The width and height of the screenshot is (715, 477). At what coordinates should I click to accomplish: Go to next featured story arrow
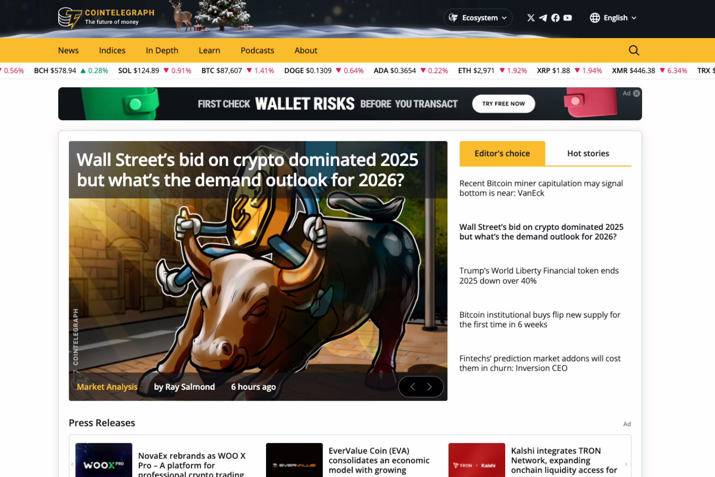click(429, 387)
